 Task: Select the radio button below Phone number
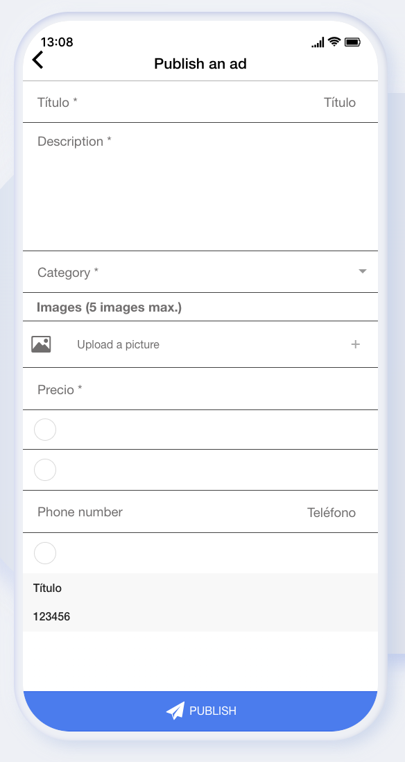point(45,553)
